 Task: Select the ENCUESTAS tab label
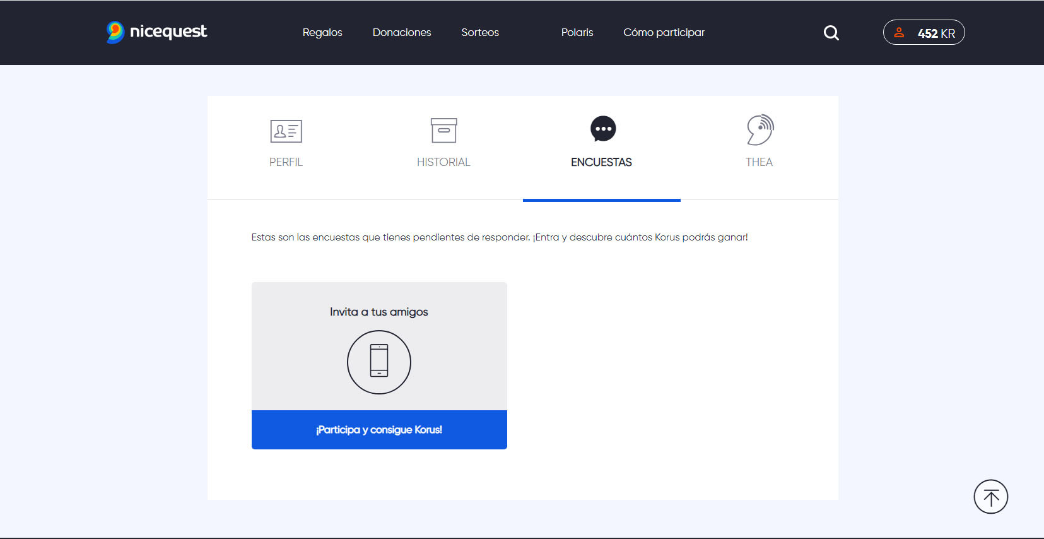click(x=601, y=162)
